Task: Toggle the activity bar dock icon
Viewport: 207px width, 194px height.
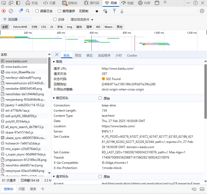Action: (x=18, y=3)
